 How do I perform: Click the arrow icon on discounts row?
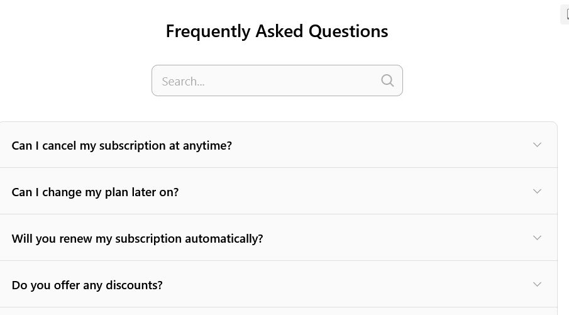pos(537,284)
